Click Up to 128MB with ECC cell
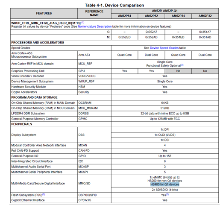This screenshot has width=223, height=205. [x=165, y=119]
